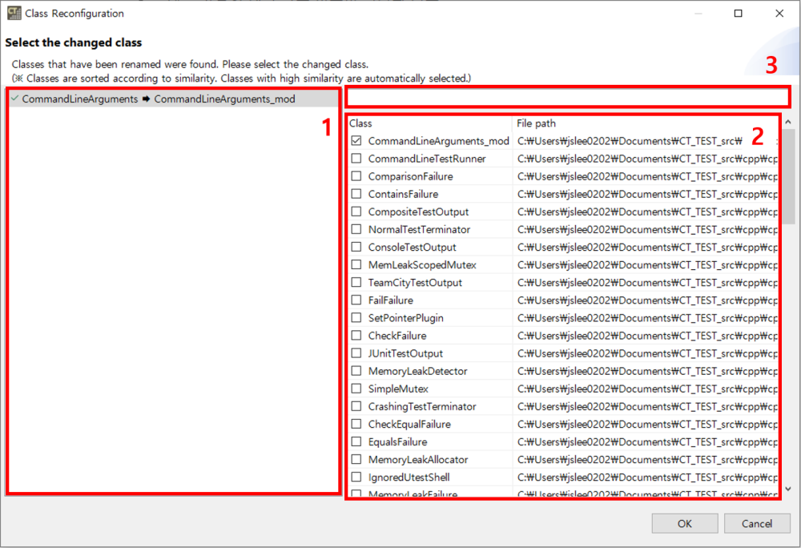Check the CompositeTestOutput checkbox
This screenshot has height=548, width=801.
tap(356, 212)
